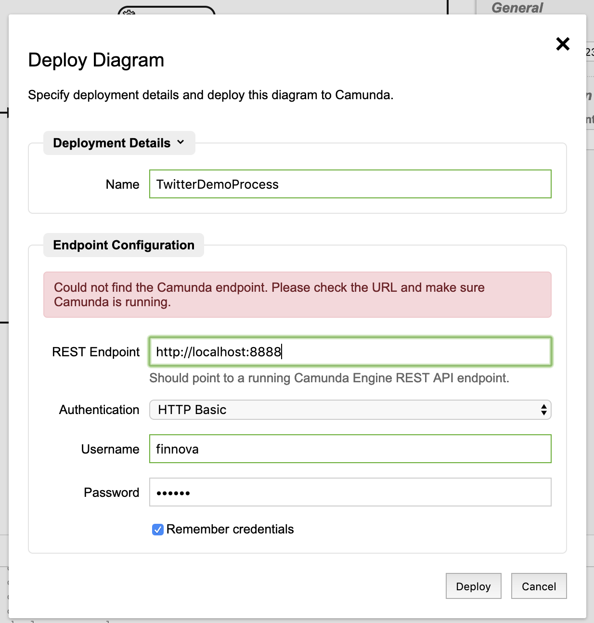Open the Authentication HTTP Basic dropdown

click(350, 410)
